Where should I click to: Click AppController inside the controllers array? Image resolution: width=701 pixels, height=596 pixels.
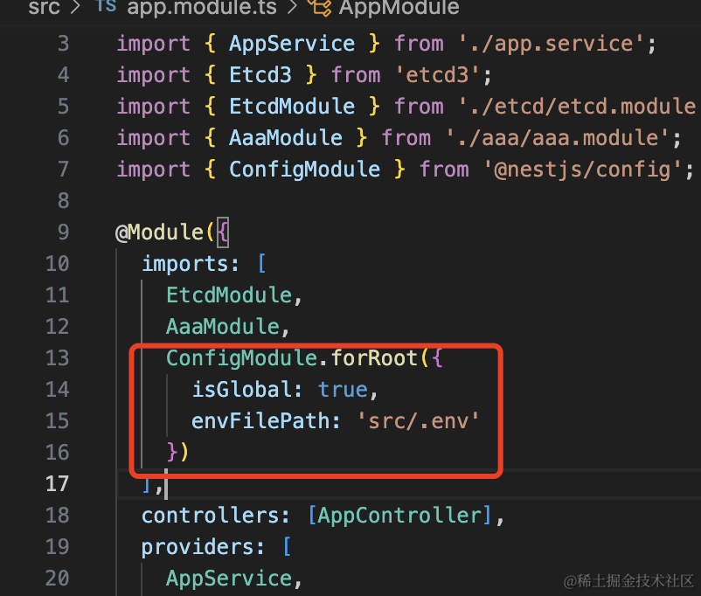click(x=399, y=516)
